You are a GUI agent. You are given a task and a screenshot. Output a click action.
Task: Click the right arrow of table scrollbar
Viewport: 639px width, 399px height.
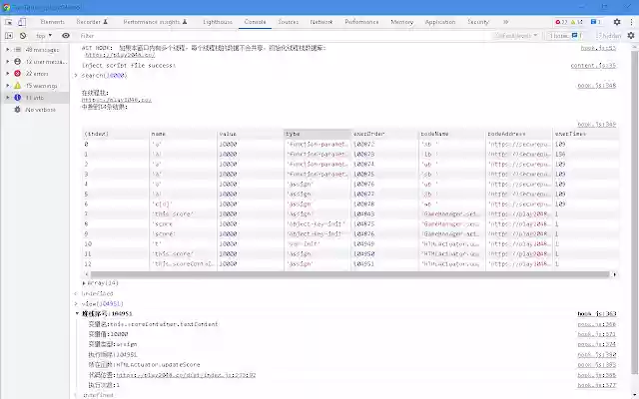(615, 274)
